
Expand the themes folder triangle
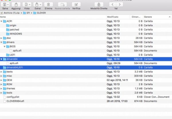(x=1, y=89)
